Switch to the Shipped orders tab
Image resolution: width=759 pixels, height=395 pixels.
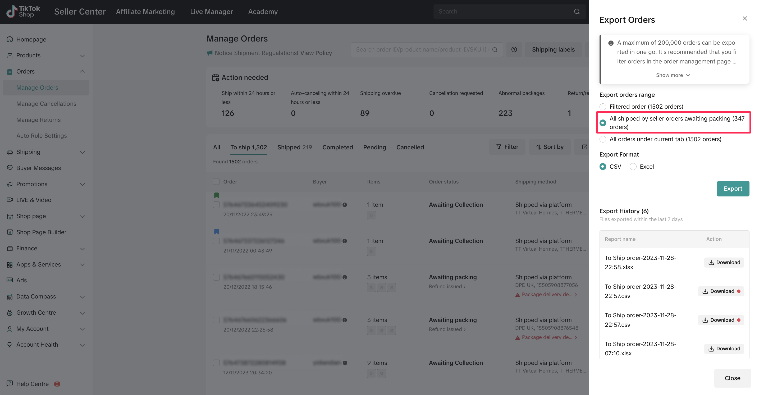(x=294, y=147)
